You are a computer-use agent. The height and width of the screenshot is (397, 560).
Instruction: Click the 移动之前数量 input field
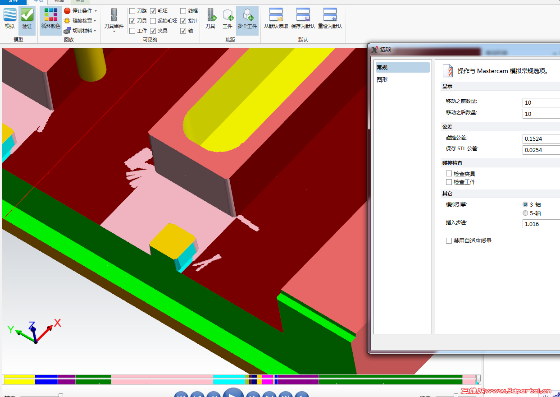541,102
